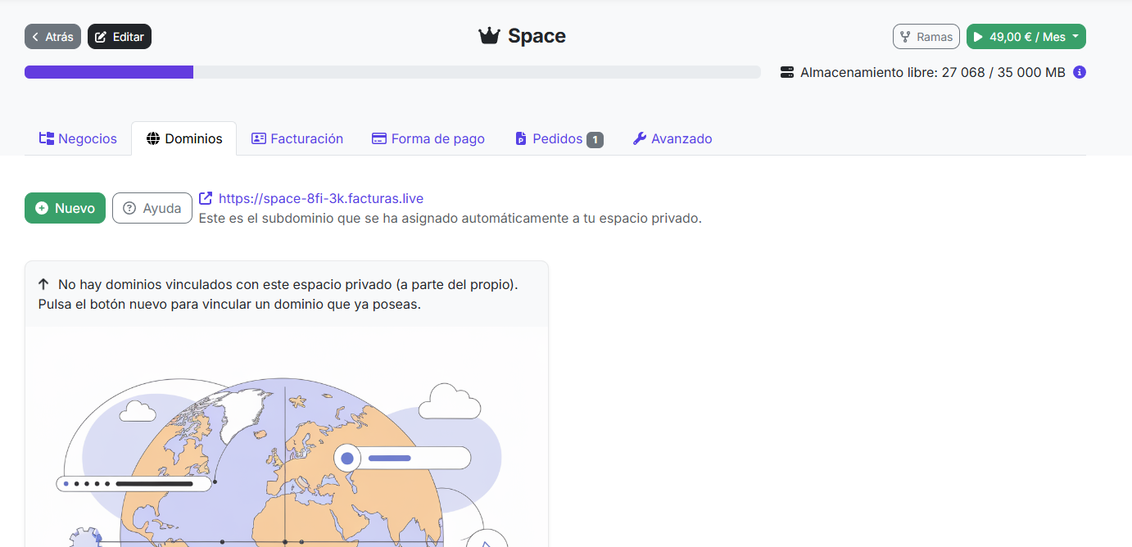Click the Pedidos count badge
This screenshot has width=1132, height=547.
pos(595,139)
